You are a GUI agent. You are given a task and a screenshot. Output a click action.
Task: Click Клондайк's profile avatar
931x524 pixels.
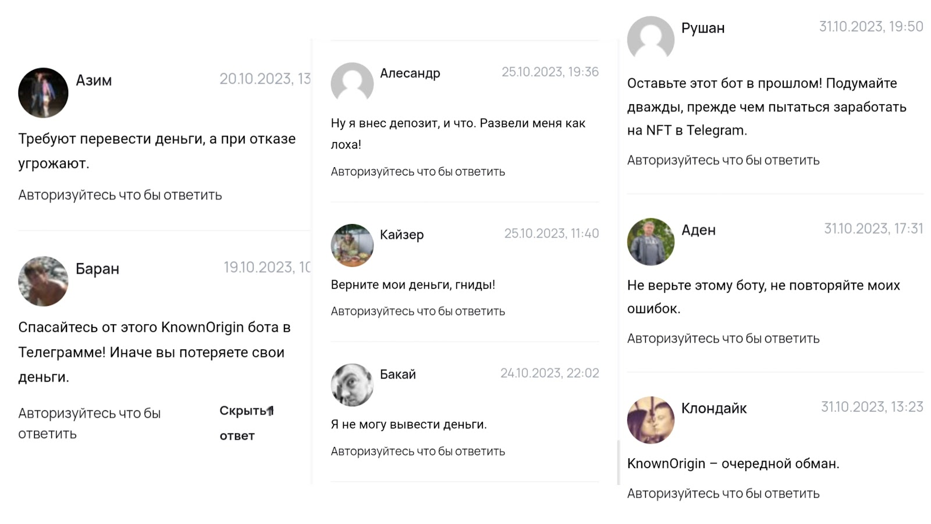coord(651,420)
